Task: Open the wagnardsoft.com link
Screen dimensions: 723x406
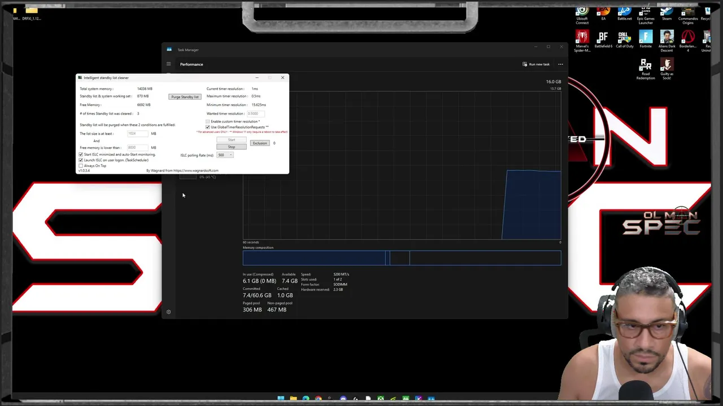Action: point(196,170)
